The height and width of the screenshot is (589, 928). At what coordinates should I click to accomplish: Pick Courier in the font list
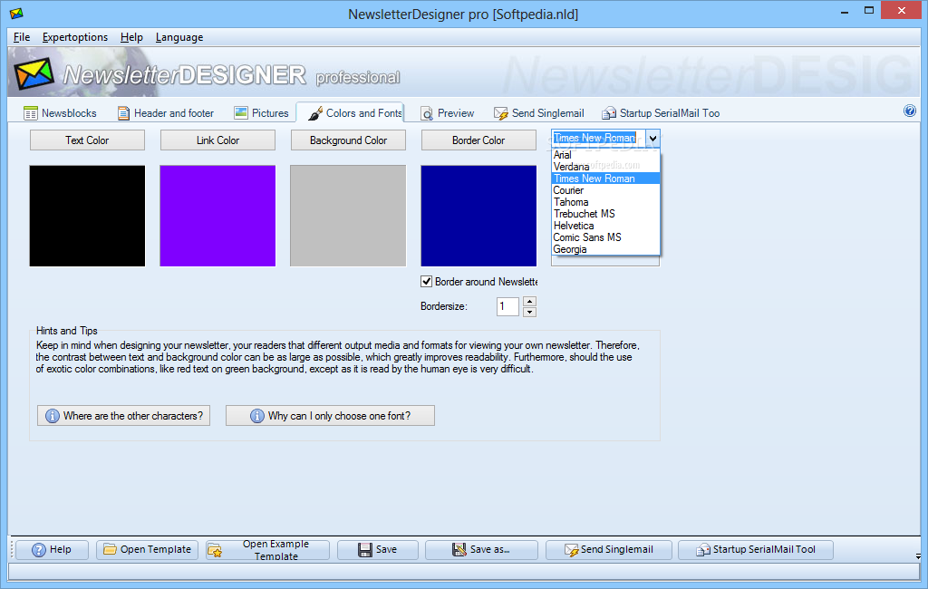coord(605,190)
